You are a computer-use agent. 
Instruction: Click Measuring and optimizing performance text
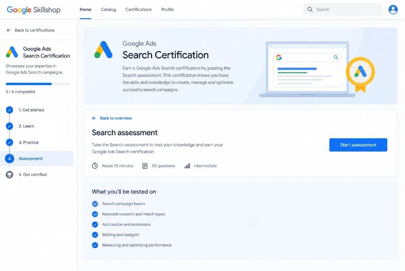pyautogui.click(x=137, y=245)
